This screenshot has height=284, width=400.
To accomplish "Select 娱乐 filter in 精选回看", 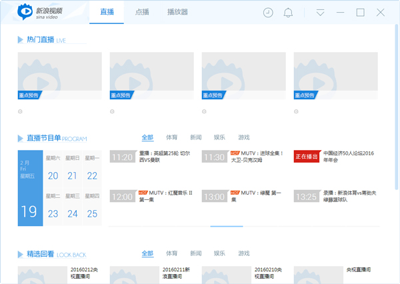I will pos(219,253).
